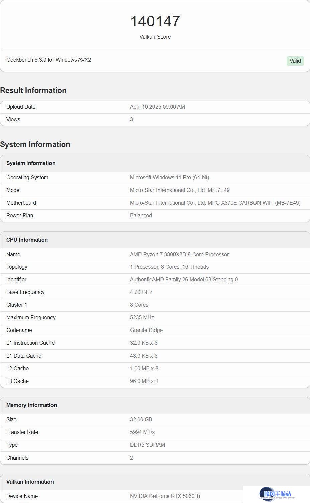310x503 pixels.
Task: Click the 'Memory Information' table header
Action: click(31, 405)
